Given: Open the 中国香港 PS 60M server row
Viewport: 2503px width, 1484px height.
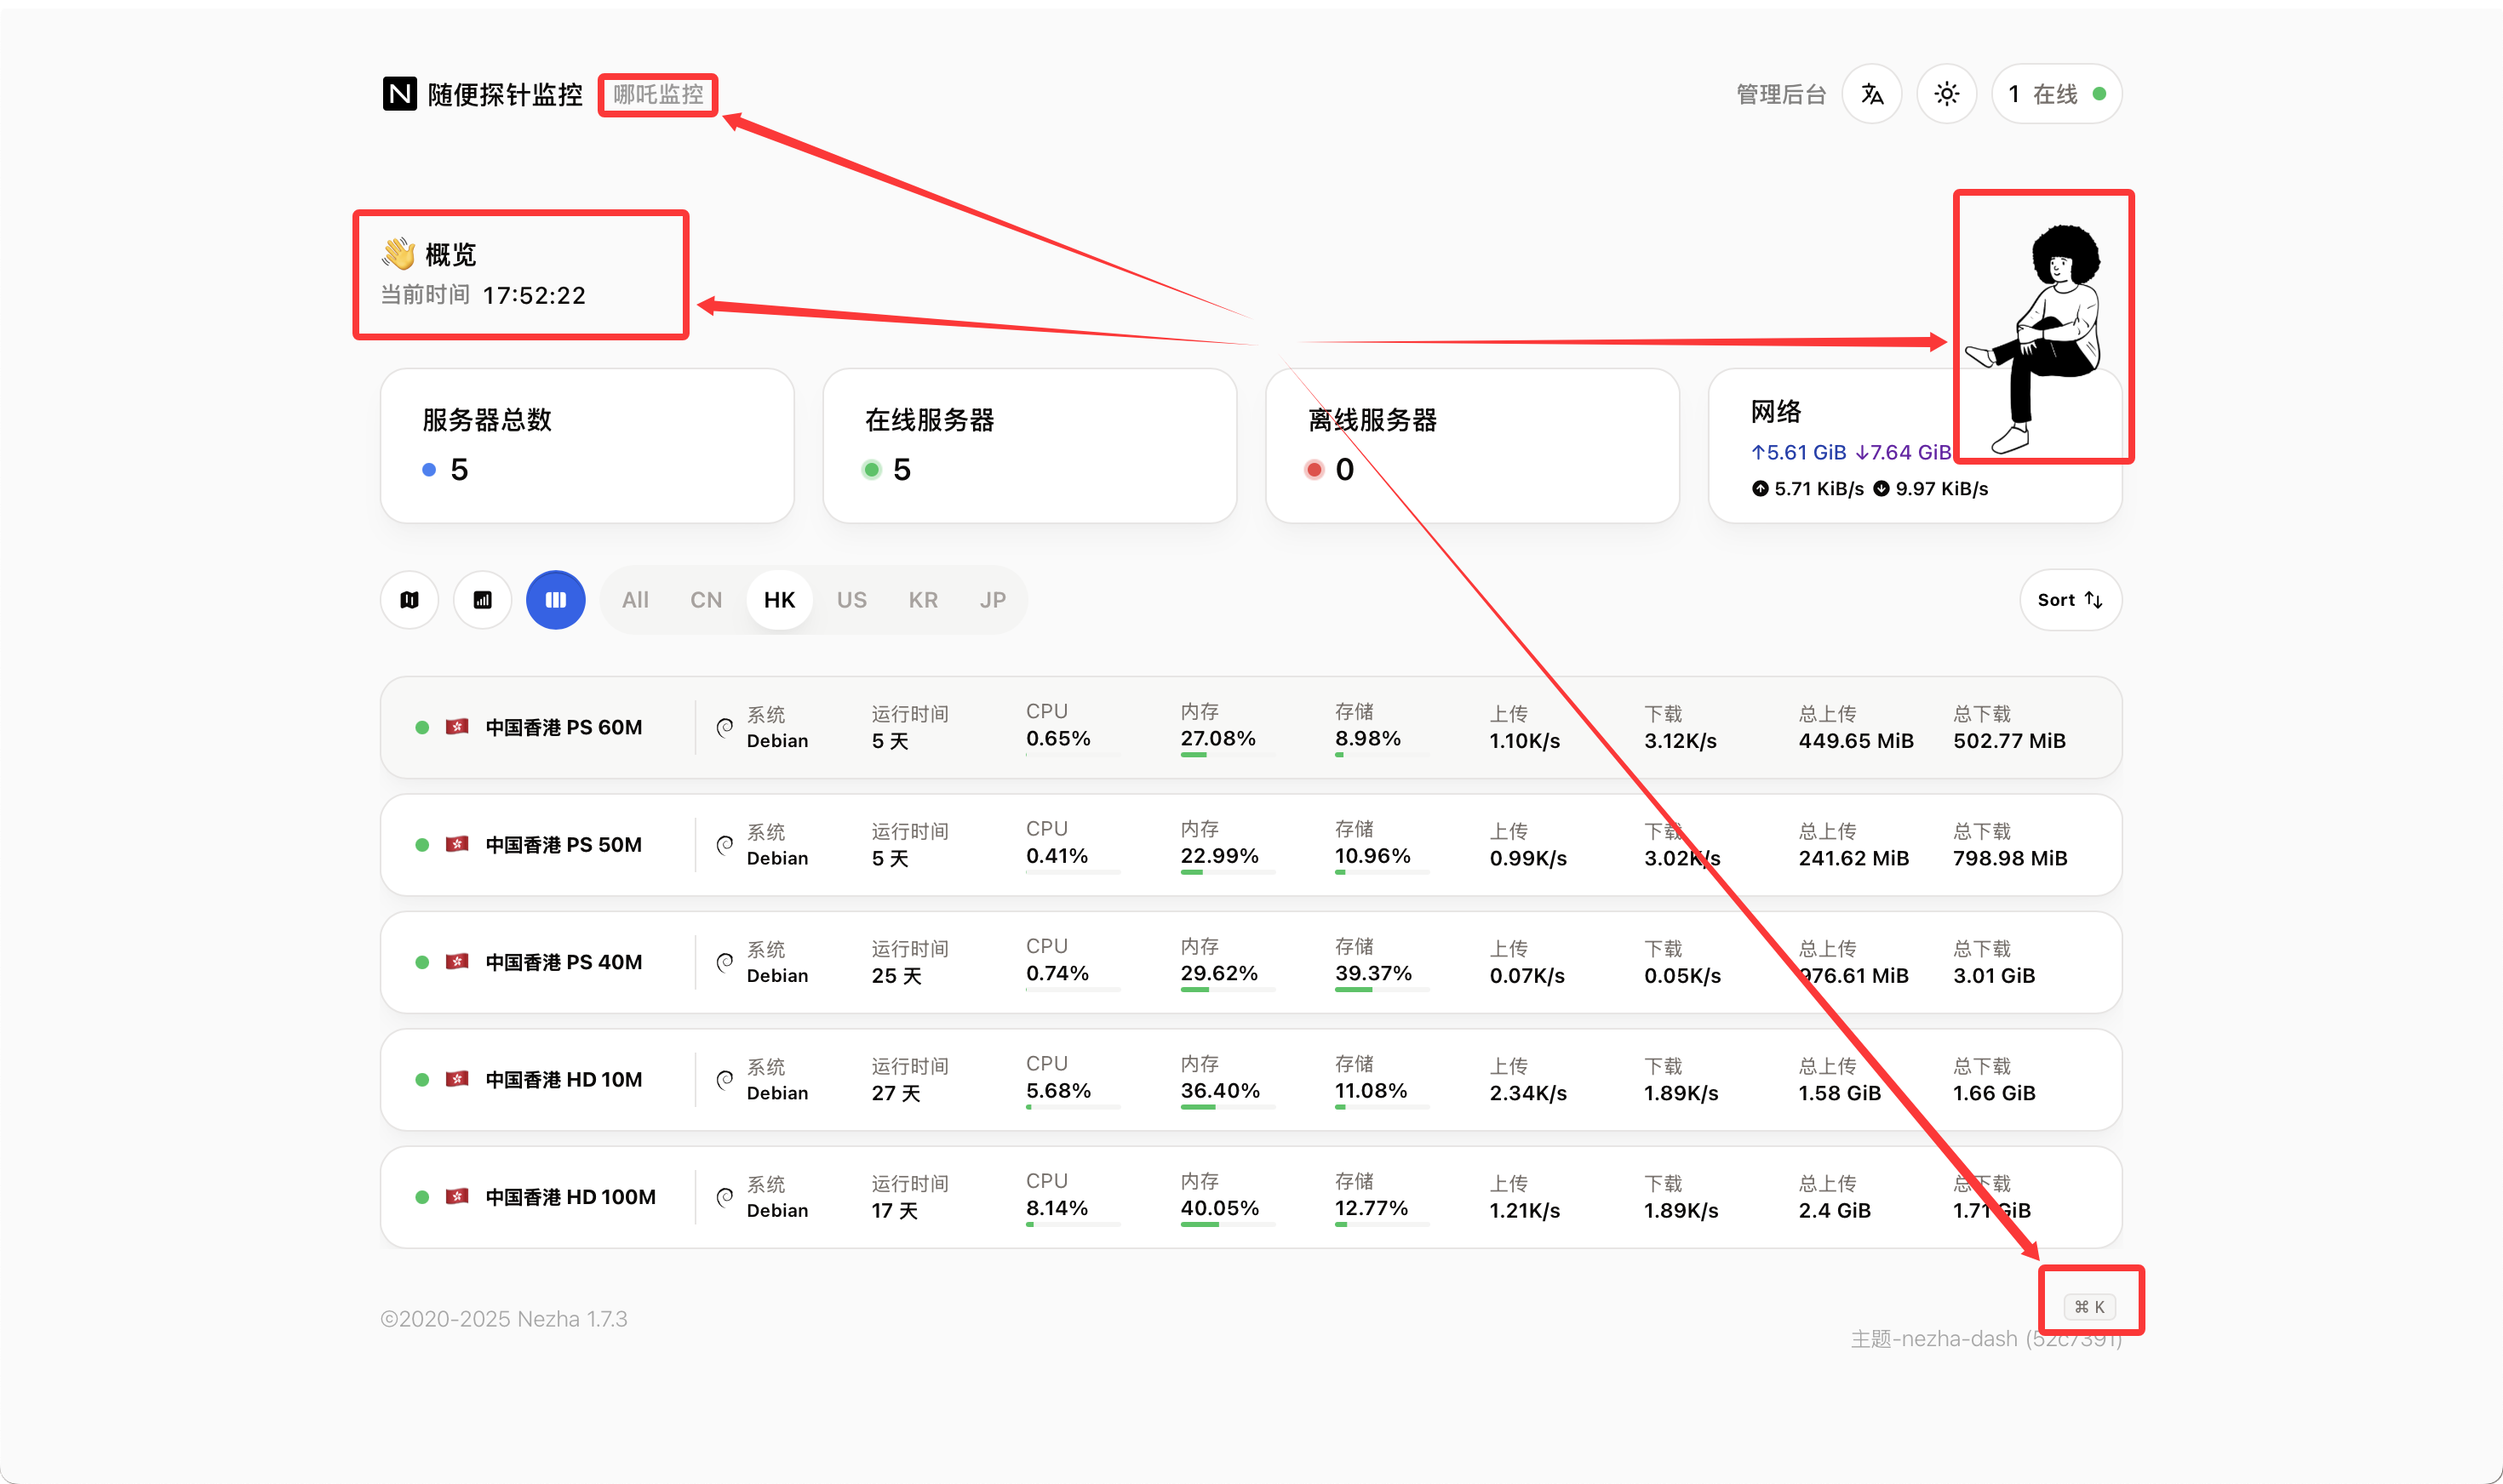Looking at the screenshot, I should pos(564,728).
